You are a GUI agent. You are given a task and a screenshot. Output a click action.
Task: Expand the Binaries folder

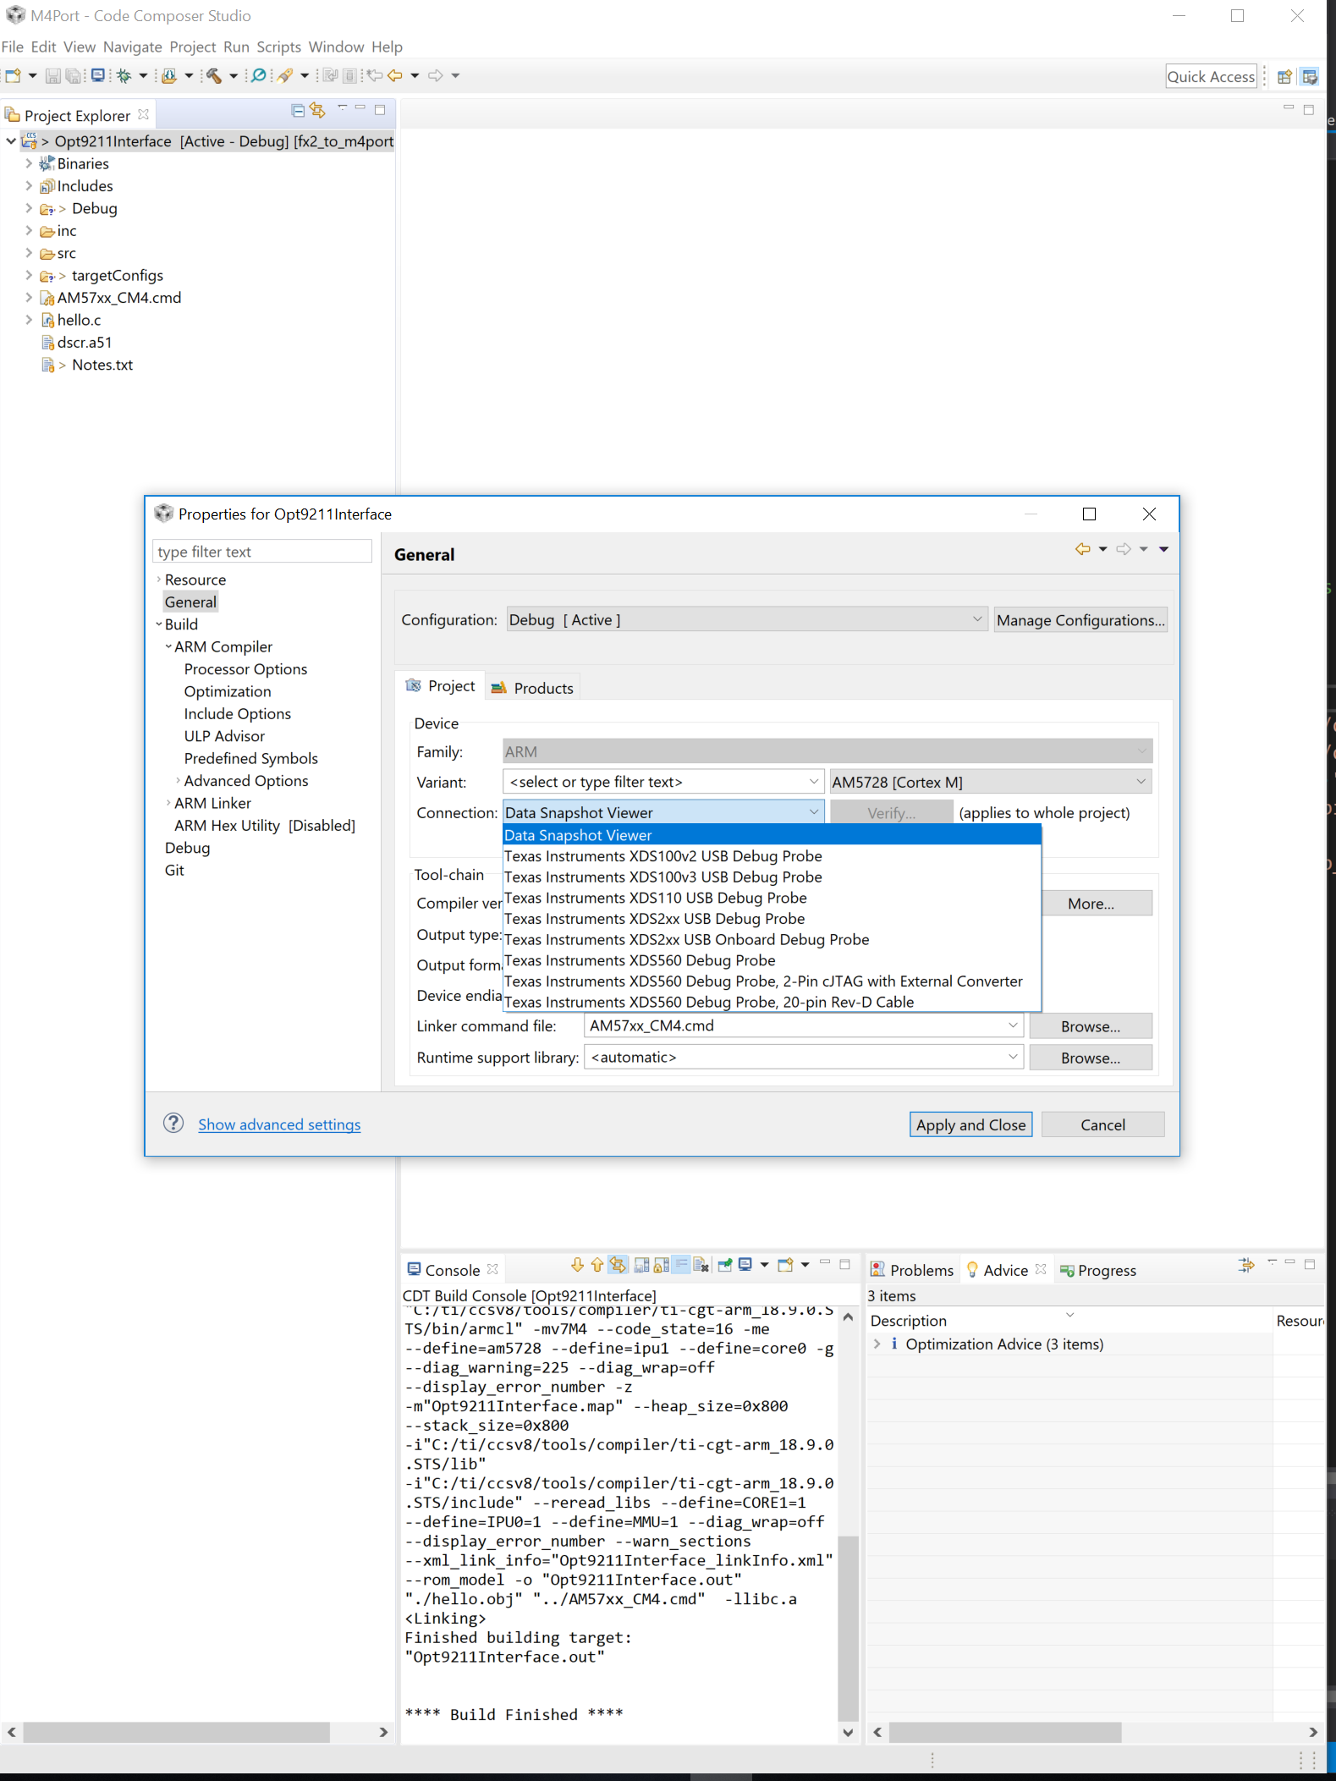click(x=29, y=163)
